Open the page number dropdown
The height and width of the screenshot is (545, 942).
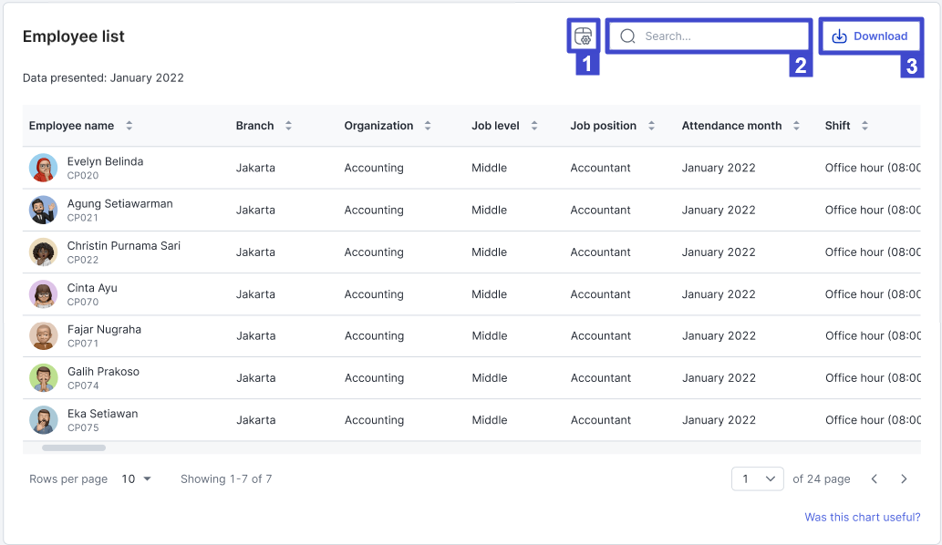tap(757, 478)
